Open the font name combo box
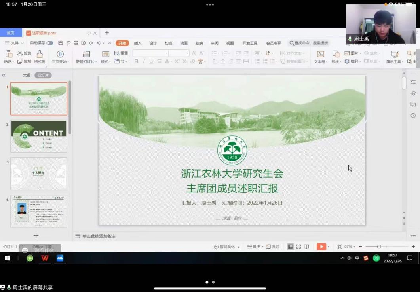 (150, 53)
